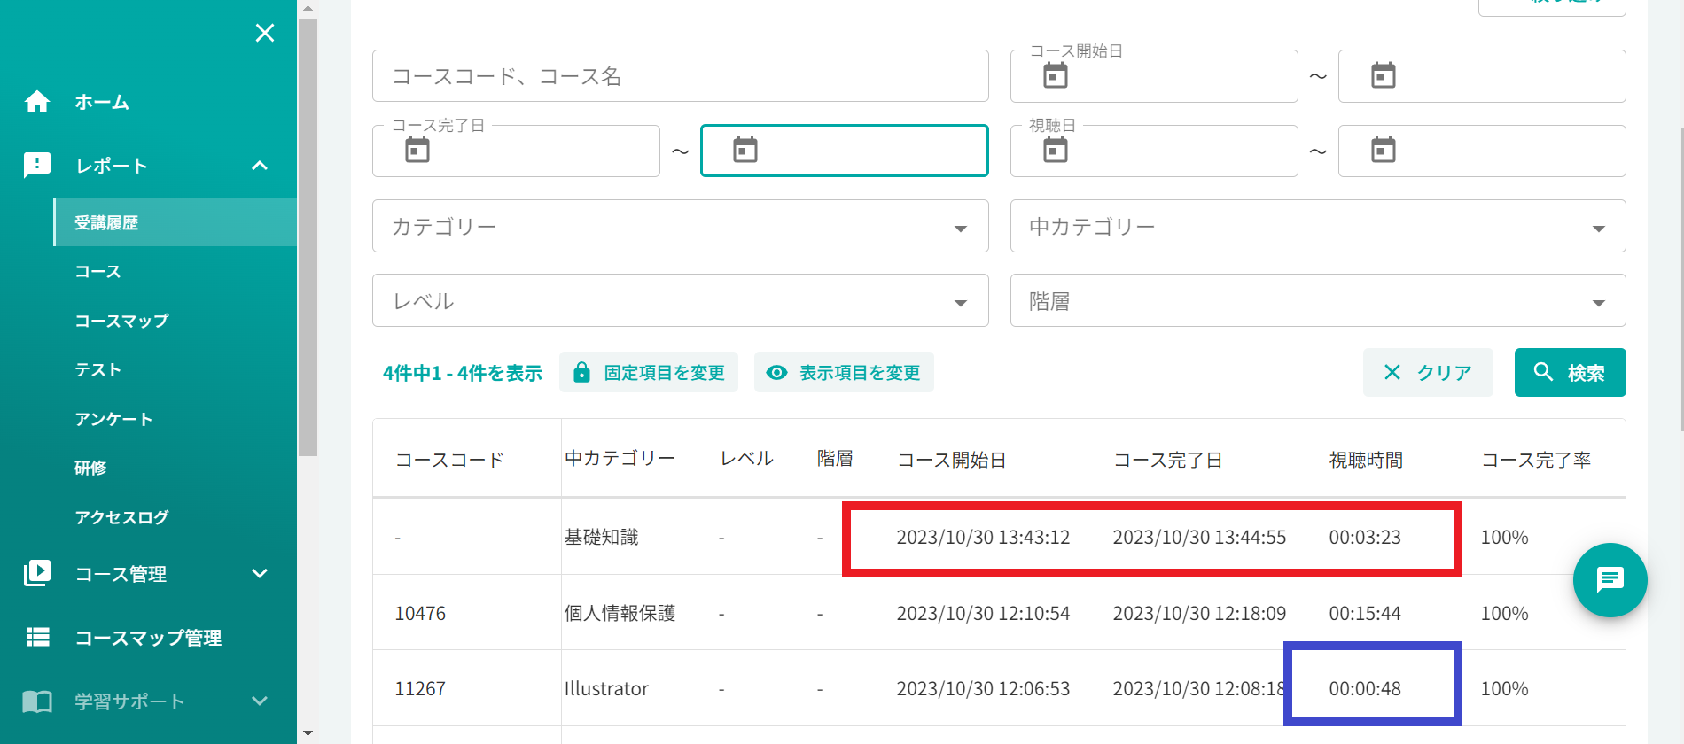Click the 視聴時間 column header
Screen dimensions: 1684x744
pyautogui.click(x=1366, y=460)
